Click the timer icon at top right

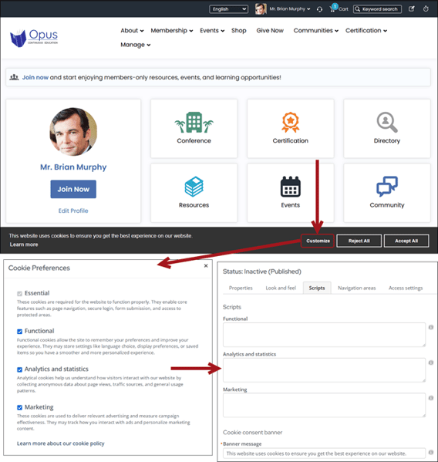coord(426,8)
